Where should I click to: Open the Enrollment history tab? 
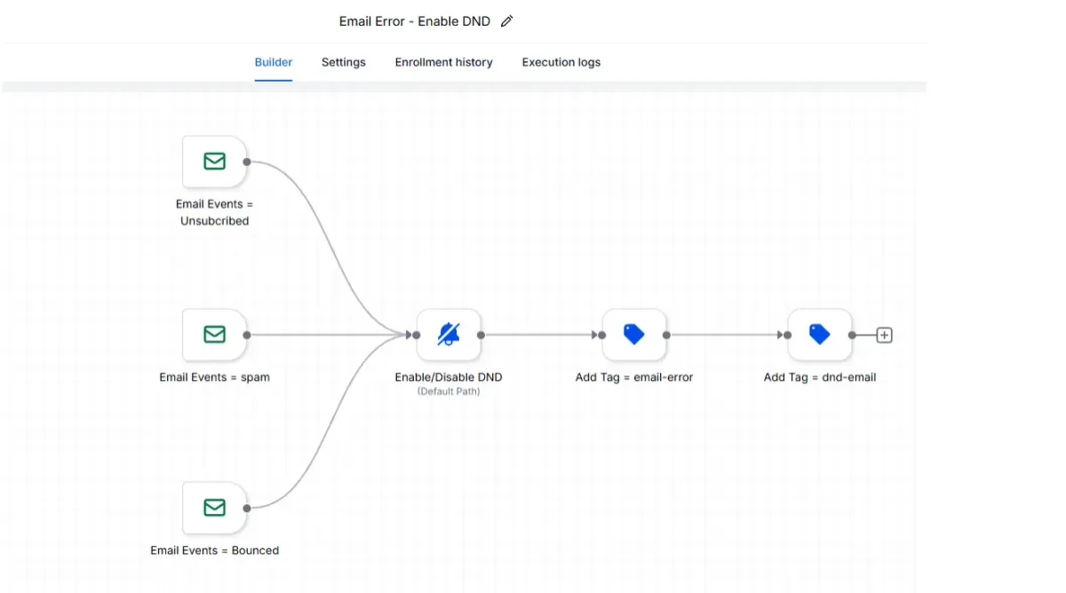tap(444, 62)
